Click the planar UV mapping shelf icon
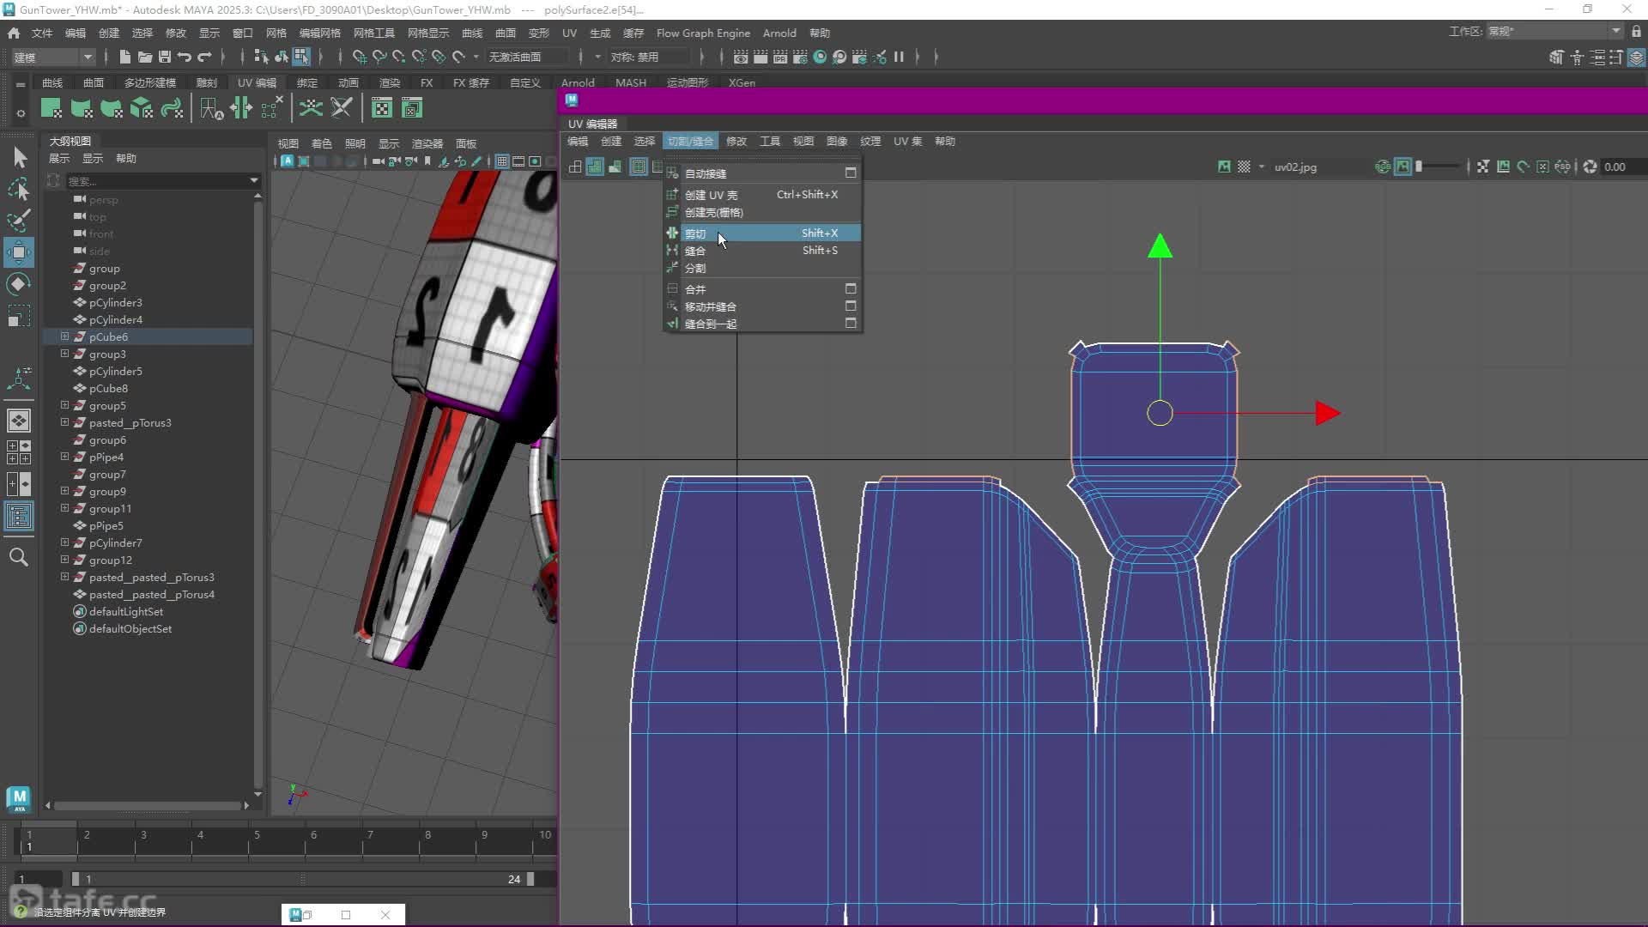1648x927 pixels. 51,108
